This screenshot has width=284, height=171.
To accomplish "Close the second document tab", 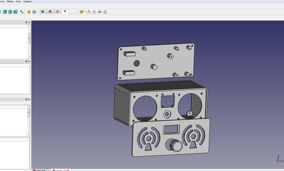I will 68,170.
